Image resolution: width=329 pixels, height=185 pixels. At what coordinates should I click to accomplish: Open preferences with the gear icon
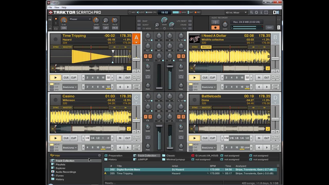pos(256,12)
